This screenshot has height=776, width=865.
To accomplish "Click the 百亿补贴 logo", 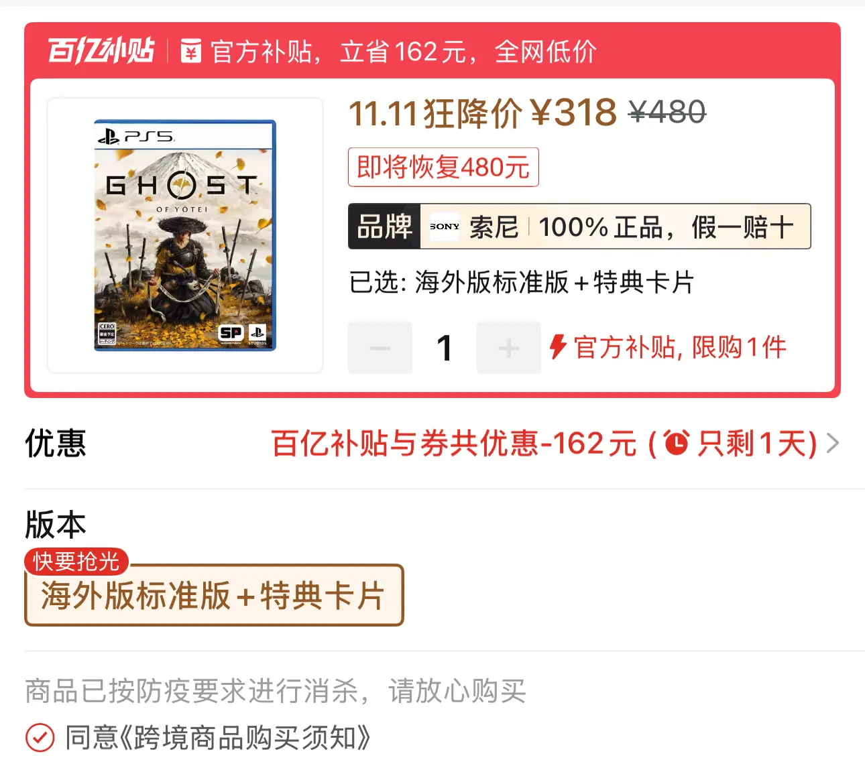I will (101, 51).
